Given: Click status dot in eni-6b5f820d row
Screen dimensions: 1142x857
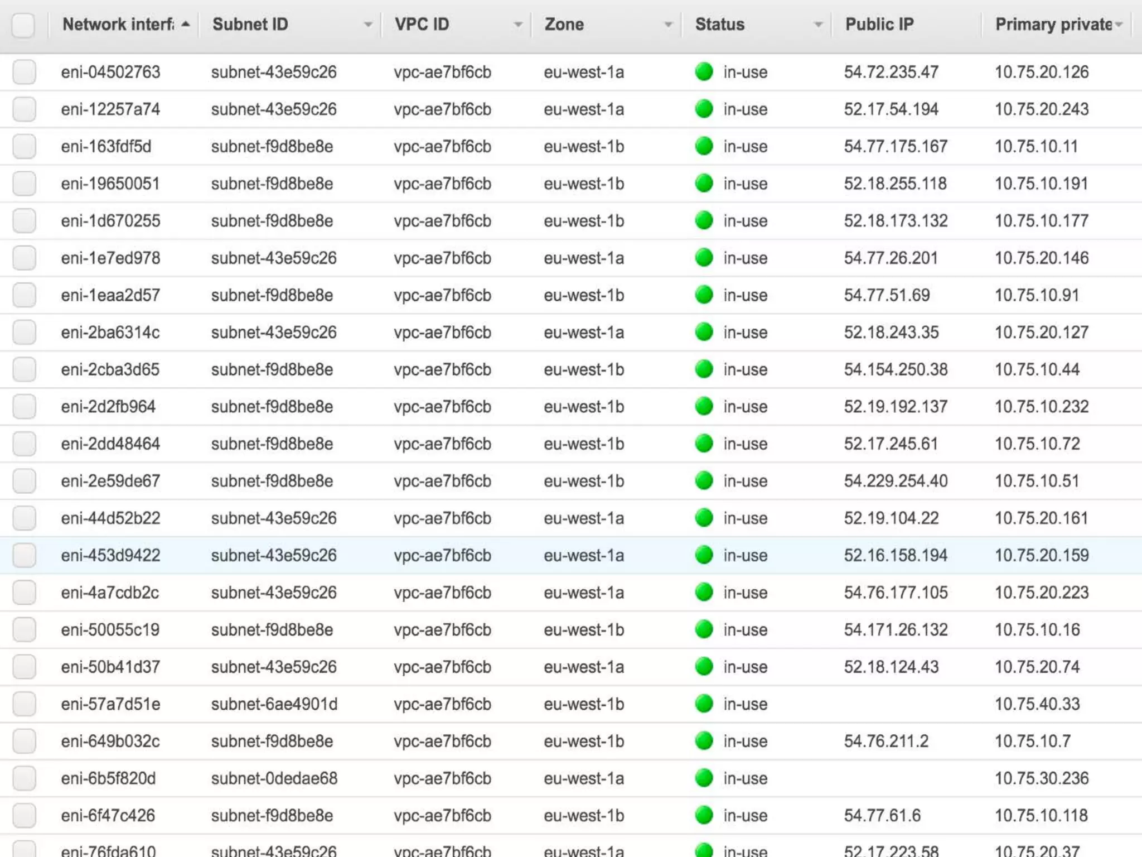Looking at the screenshot, I should (x=704, y=778).
